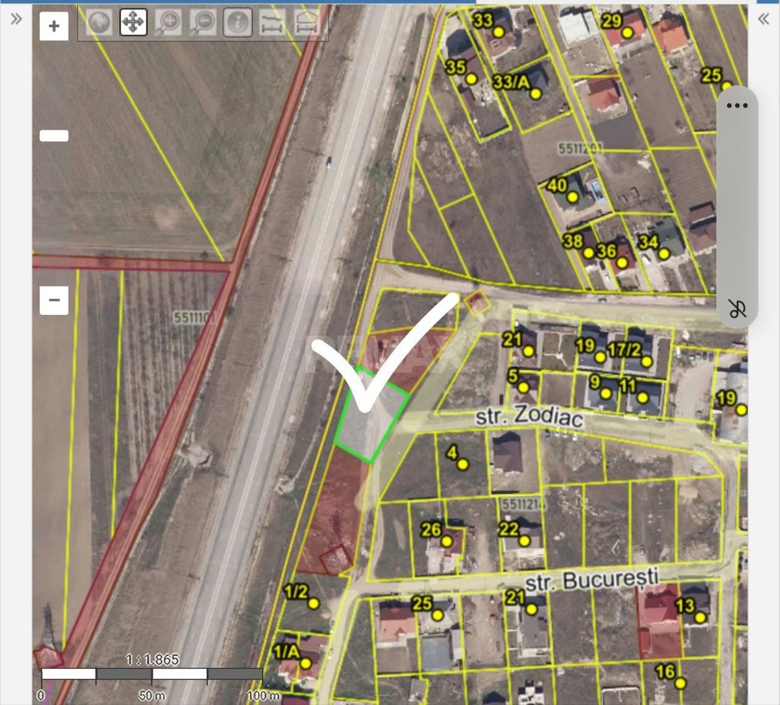This screenshot has height=705, width=780.
Task: Activate the pan arrows tool
Action: 133,22
